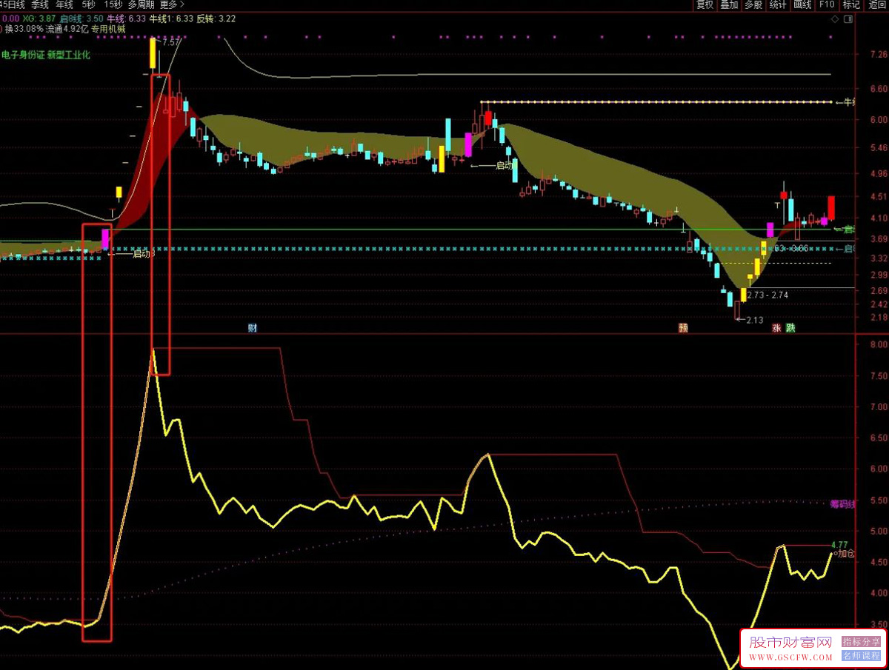Click the 2.13 low price label
Screen dimensions: 889x670
pyautogui.click(x=754, y=321)
